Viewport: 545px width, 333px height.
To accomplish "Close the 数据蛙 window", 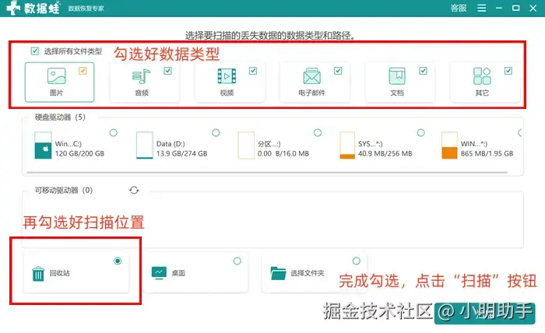I will coord(533,8).
